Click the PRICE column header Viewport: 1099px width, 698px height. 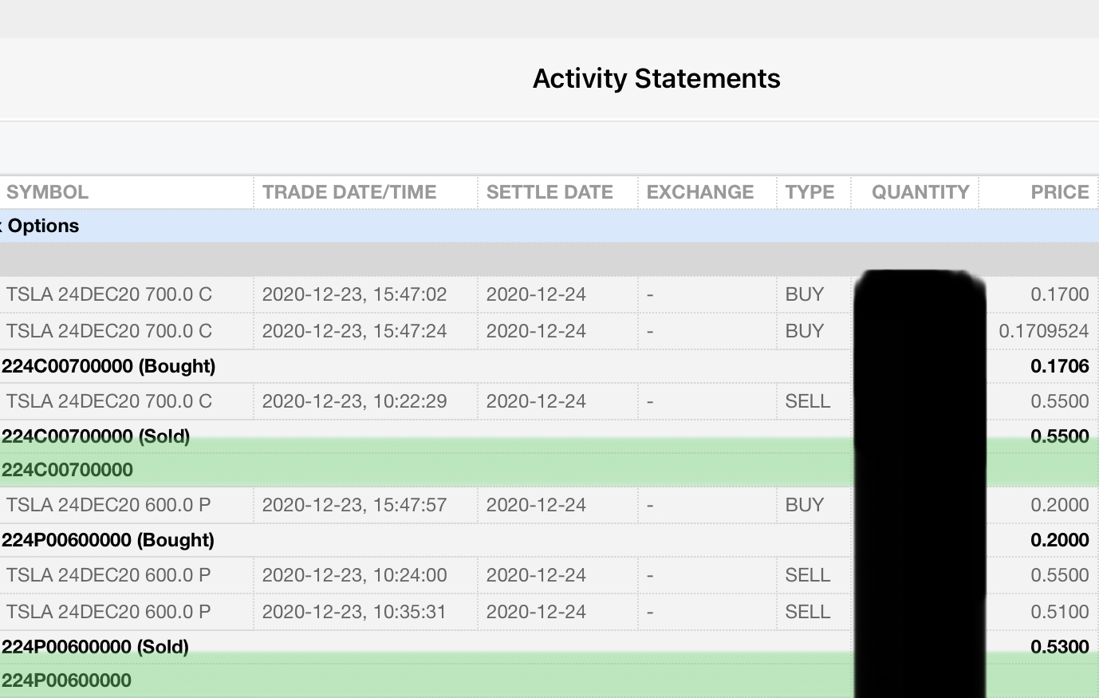tap(1059, 192)
